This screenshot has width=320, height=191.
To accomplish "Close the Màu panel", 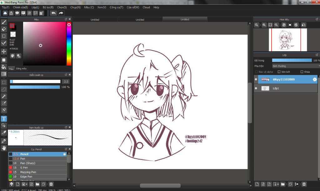I will click(70, 19).
